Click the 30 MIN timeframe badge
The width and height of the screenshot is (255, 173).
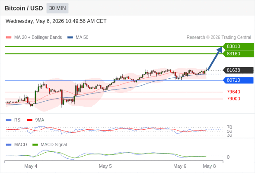click(x=57, y=8)
